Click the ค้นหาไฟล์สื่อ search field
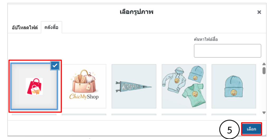This screenshot has width=270, height=139. [227, 51]
